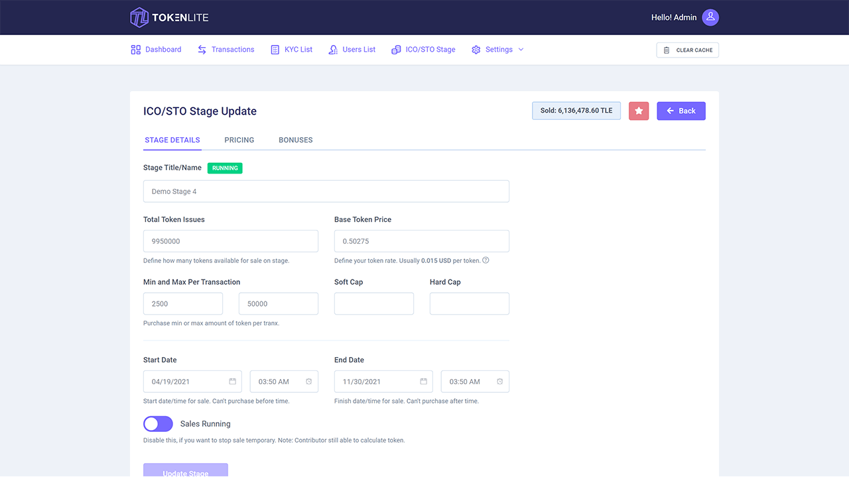Click the Soft Cap input field
The image size is (849, 477).
[373, 303]
